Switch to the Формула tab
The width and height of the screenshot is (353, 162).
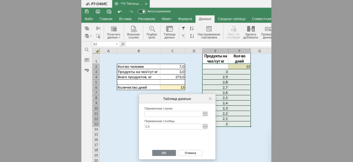[x=185, y=19]
